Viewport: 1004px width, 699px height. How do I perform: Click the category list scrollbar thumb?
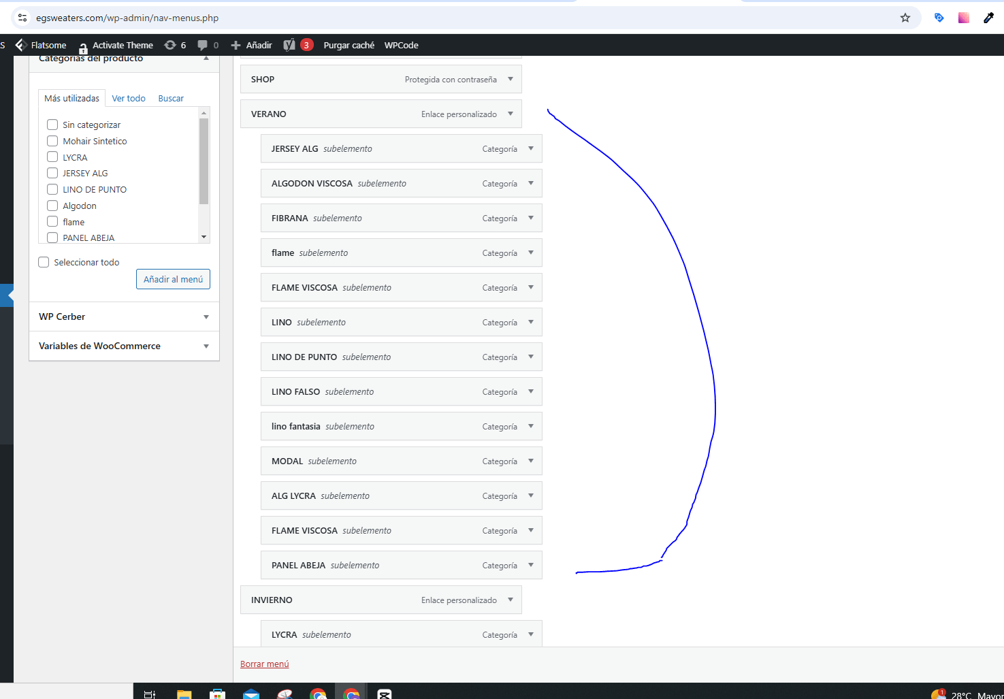[x=204, y=161]
